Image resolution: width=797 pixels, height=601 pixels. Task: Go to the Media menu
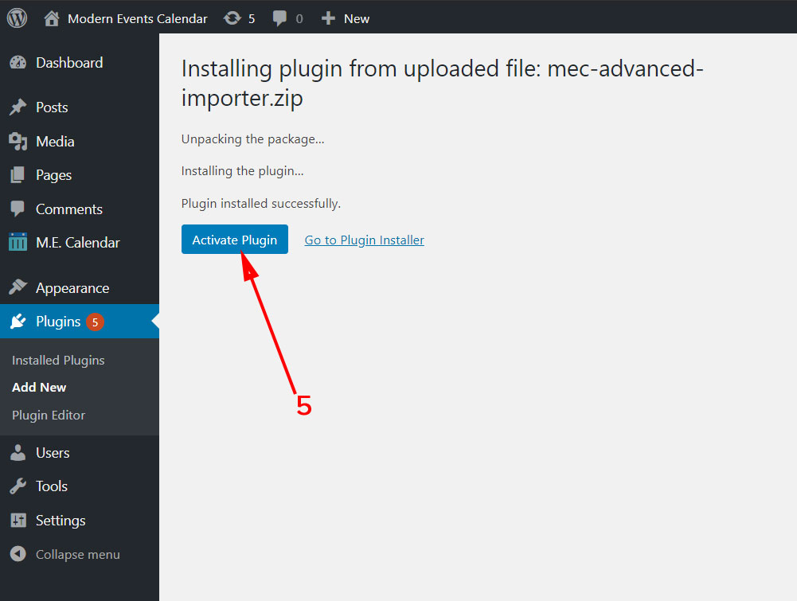tap(55, 141)
